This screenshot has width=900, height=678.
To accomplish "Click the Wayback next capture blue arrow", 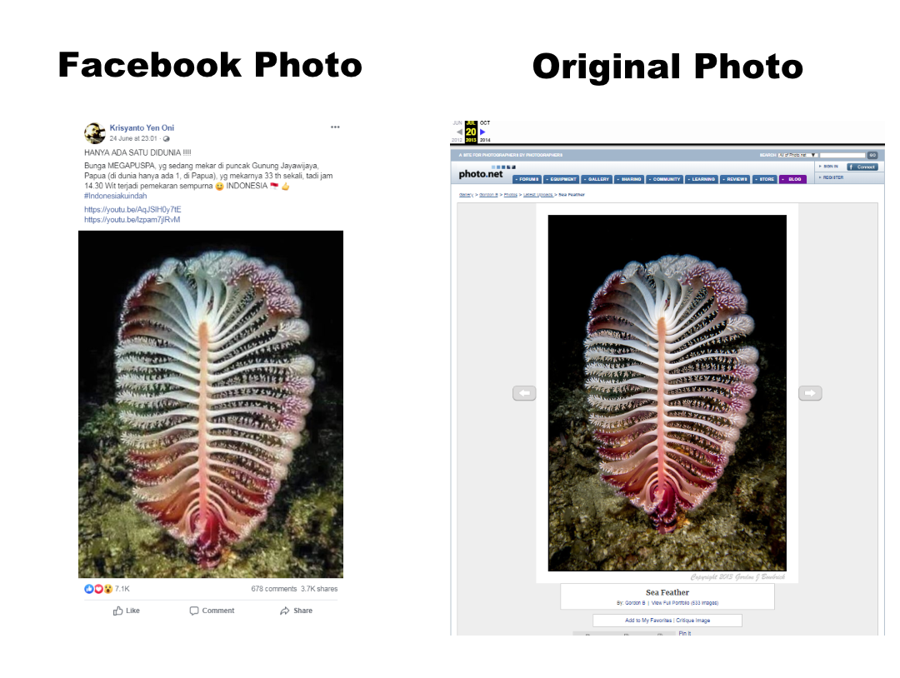I will [482, 132].
